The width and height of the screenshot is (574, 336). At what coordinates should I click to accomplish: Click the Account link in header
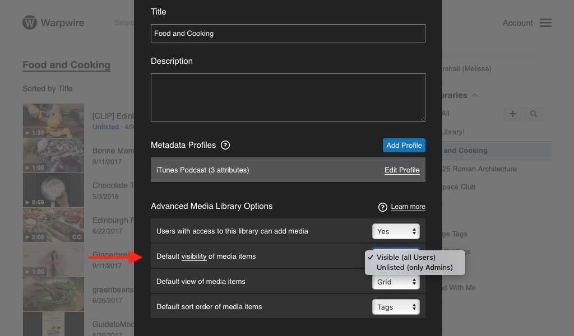tap(517, 22)
